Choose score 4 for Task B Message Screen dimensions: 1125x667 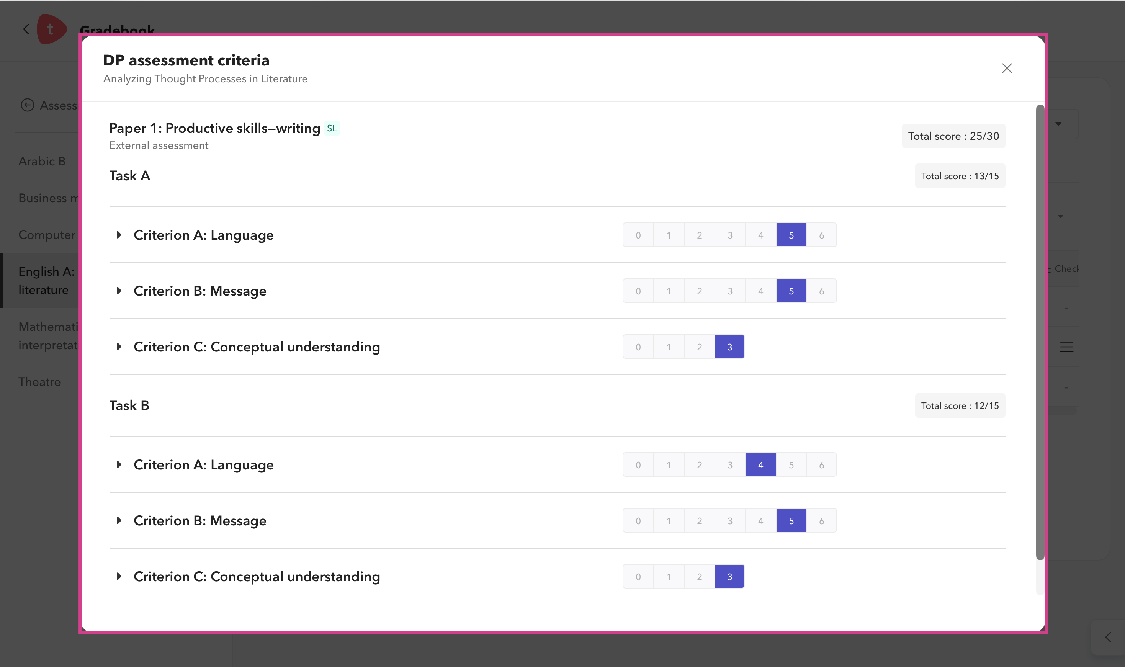(x=760, y=520)
